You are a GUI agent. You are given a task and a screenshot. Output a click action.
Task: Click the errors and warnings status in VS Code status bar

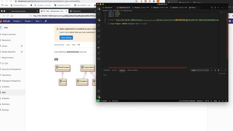[x=115, y=101]
